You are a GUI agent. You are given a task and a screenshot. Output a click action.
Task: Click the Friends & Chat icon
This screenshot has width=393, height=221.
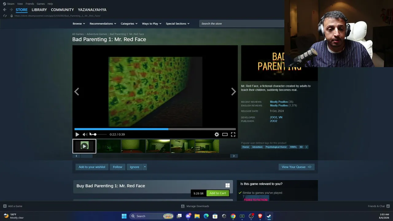click(388, 206)
